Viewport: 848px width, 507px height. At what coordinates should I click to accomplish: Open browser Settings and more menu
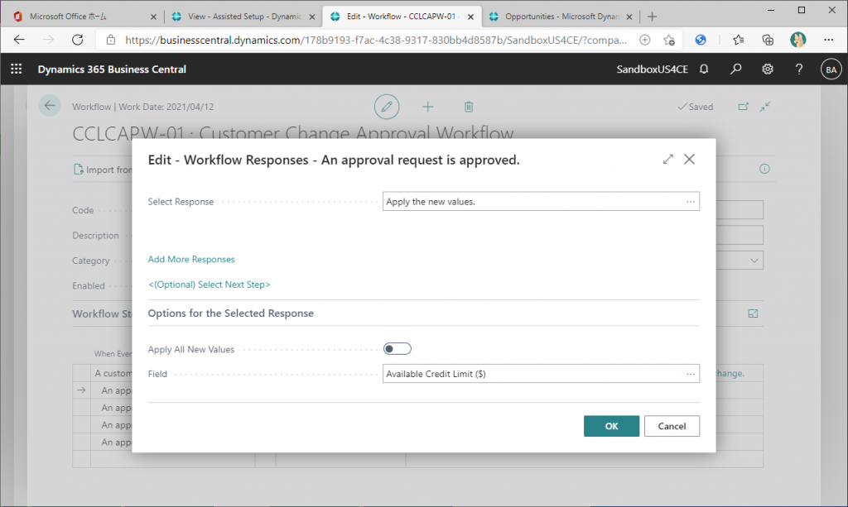(828, 40)
